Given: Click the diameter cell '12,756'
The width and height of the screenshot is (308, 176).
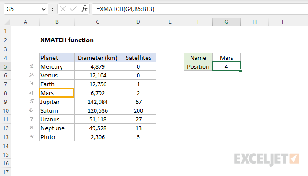Looking at the screenshot, I should (98, 84).
